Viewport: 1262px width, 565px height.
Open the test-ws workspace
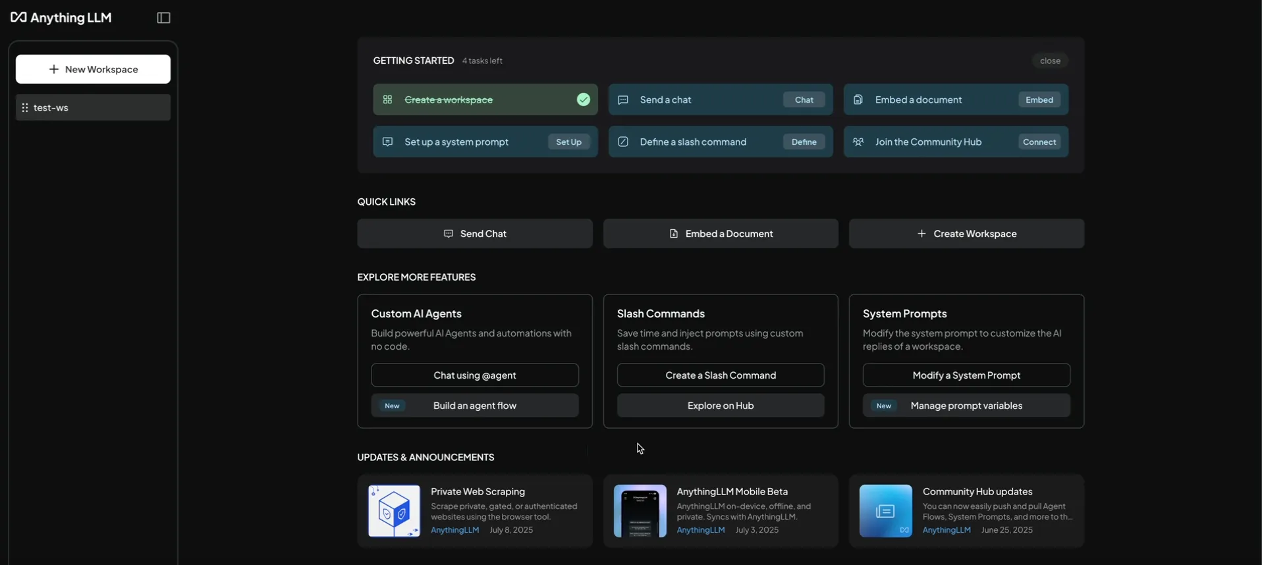coord(93,107)
